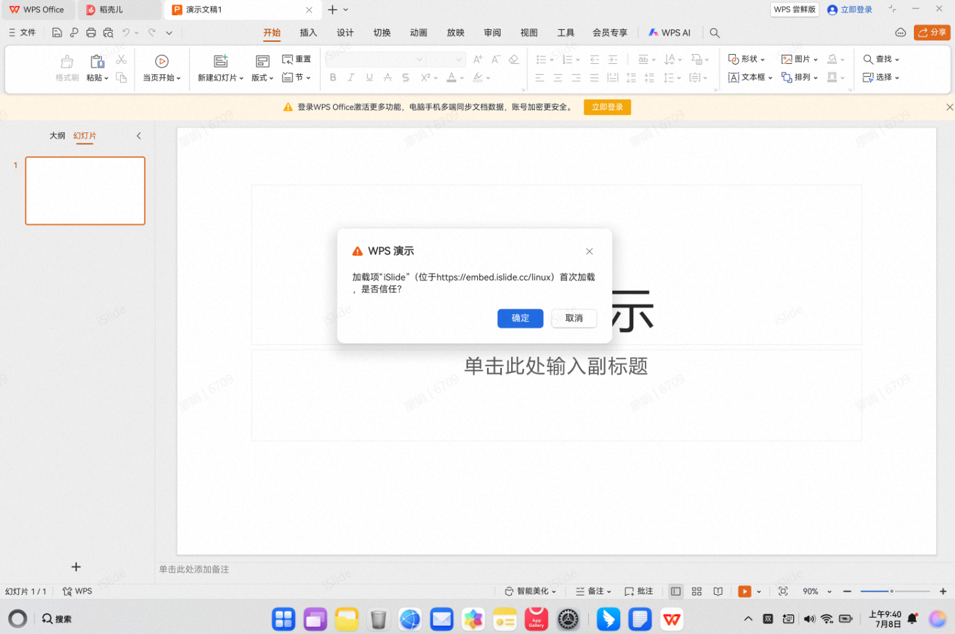Screen dimensions: 955x634
Task: Click the print icon in quick toolbar
Action: (91, 33)
